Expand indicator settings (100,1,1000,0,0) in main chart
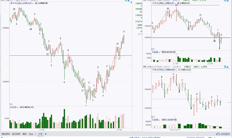 (x=33, y=3)
